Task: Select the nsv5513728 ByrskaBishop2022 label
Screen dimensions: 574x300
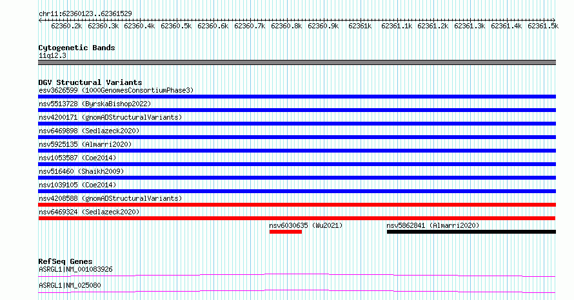Action: pos(95,104)
